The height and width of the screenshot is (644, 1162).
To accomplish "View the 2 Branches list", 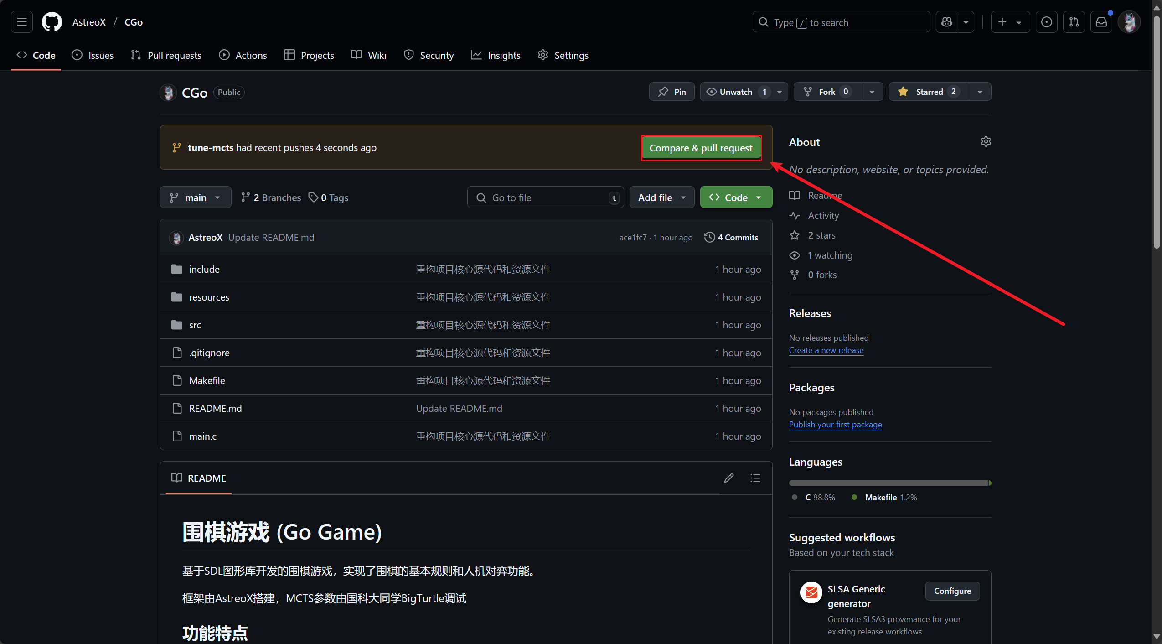I will (x=271, y=197).
